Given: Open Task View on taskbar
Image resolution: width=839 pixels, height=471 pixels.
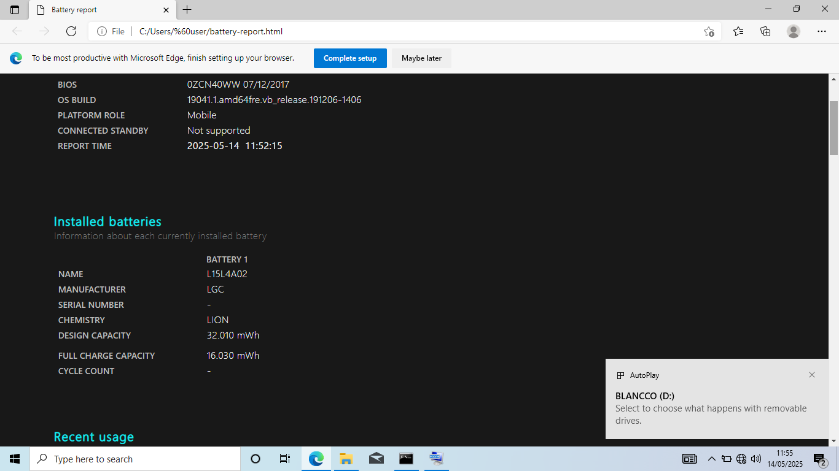Looking at the screenshot, I should (285, 459).
